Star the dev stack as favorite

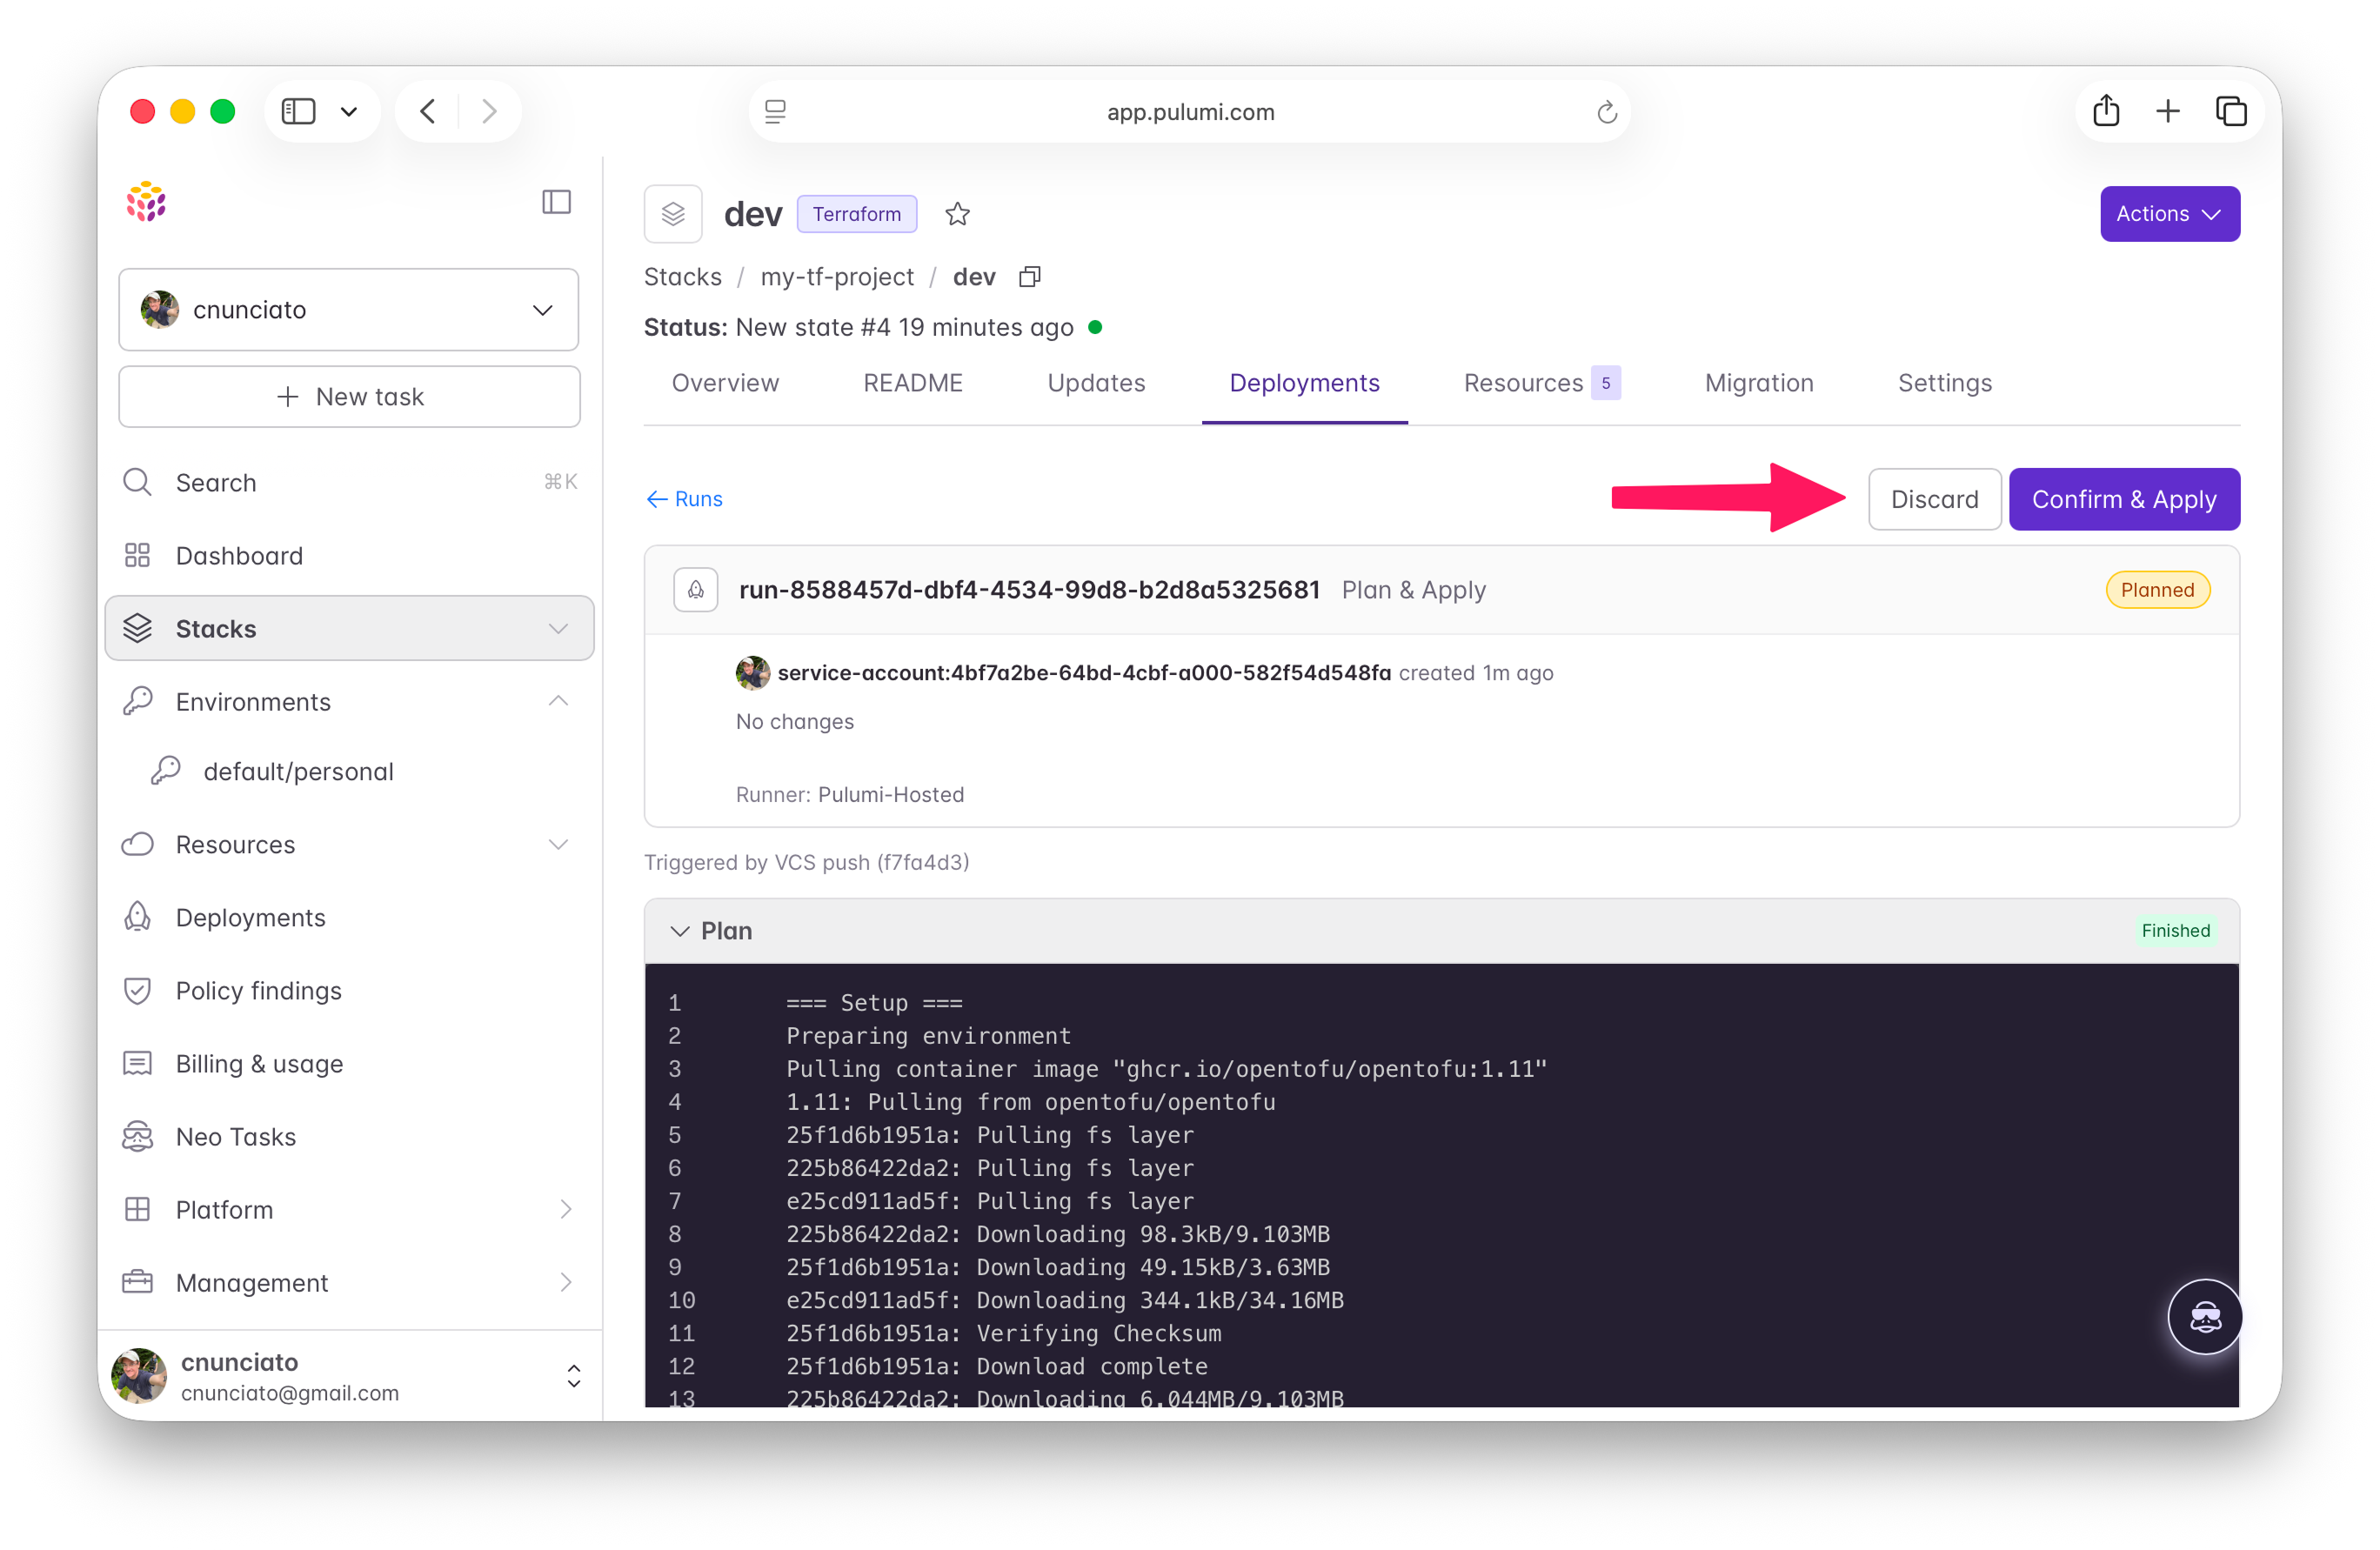tap(957, 214)
